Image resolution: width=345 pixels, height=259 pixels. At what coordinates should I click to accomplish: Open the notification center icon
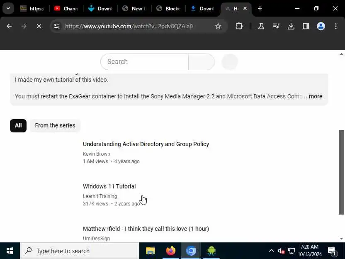332,251
